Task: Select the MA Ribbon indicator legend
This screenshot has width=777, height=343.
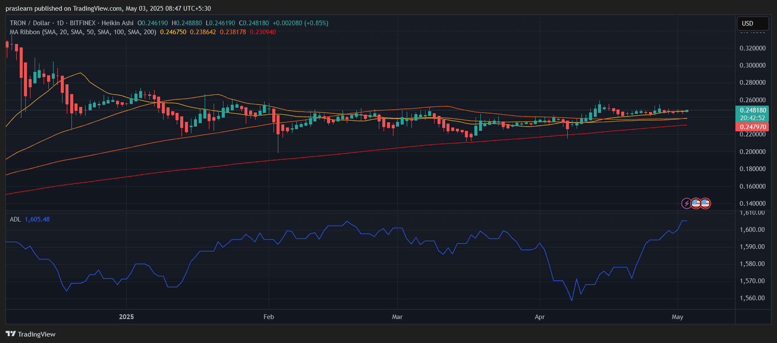Action: [x=83, y=32]
